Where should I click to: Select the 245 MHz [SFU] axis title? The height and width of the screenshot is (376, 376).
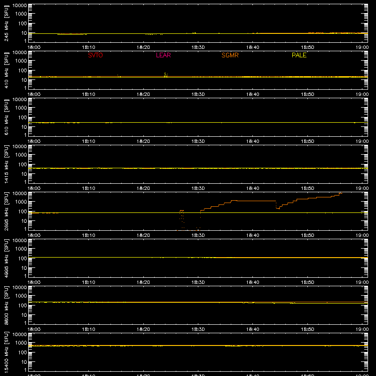point(6,23)
